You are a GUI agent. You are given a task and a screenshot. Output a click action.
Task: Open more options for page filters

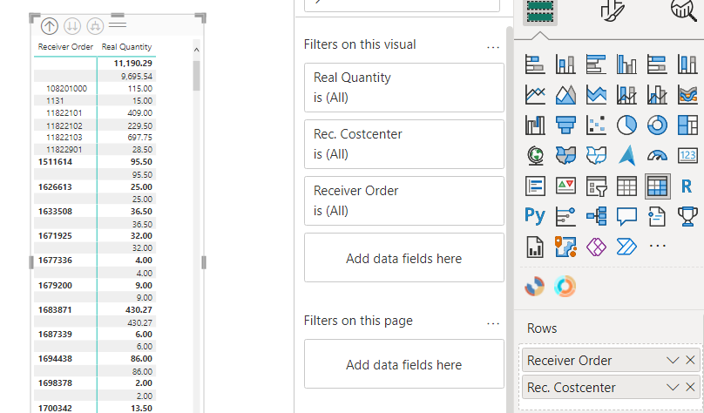click(x=493, y=323)
